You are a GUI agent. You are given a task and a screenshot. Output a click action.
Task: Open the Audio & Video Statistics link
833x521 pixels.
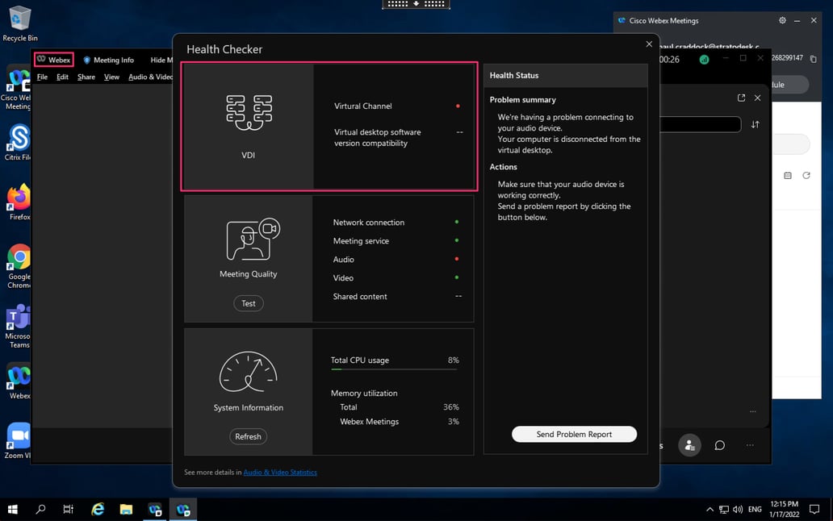(x=280, y=472)
